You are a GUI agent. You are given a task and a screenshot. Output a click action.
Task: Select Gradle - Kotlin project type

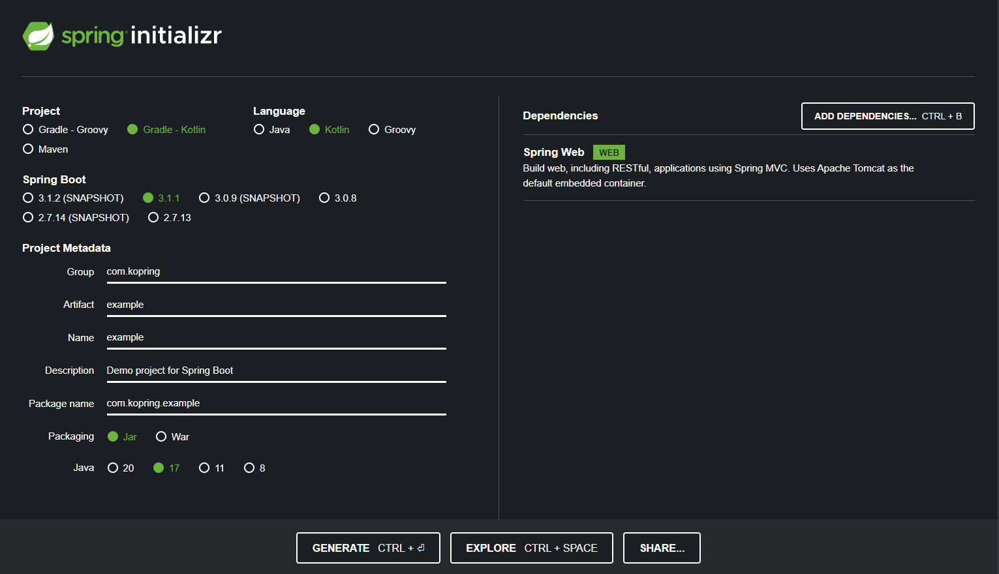click(x=166, y=130)
